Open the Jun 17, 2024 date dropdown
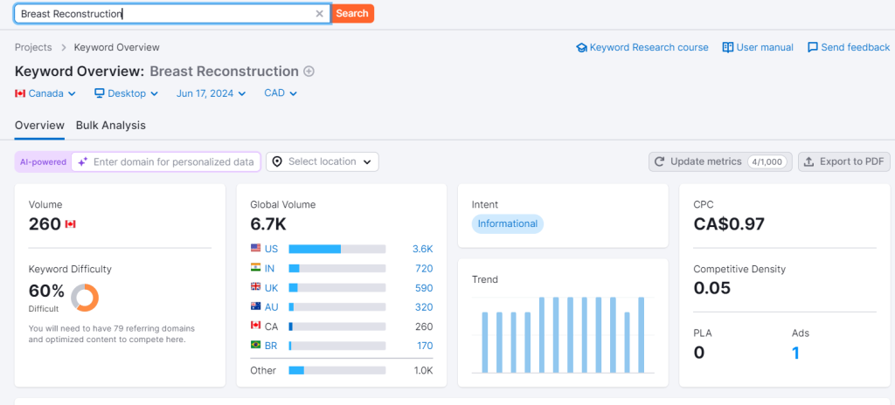895x405 pixels. (x=211, y=93)
